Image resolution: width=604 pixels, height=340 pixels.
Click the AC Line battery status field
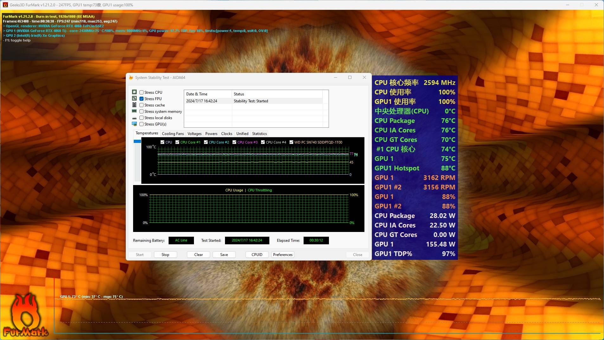pyautogui.click(x=181, y=241)
